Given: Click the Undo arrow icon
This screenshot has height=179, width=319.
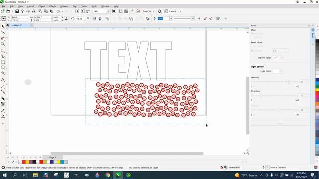Looking at the screenshot, I should [x=58, y=11].
